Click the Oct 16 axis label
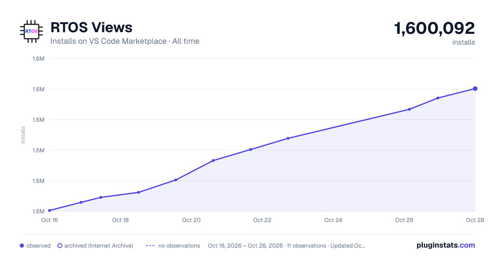 (x=49, y=220)
